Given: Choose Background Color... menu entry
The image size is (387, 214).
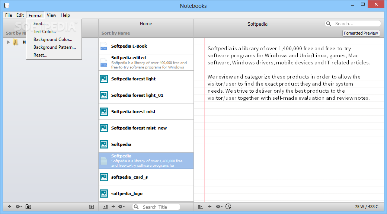Looking at the screenshot, I should click(x=54, y=39).
